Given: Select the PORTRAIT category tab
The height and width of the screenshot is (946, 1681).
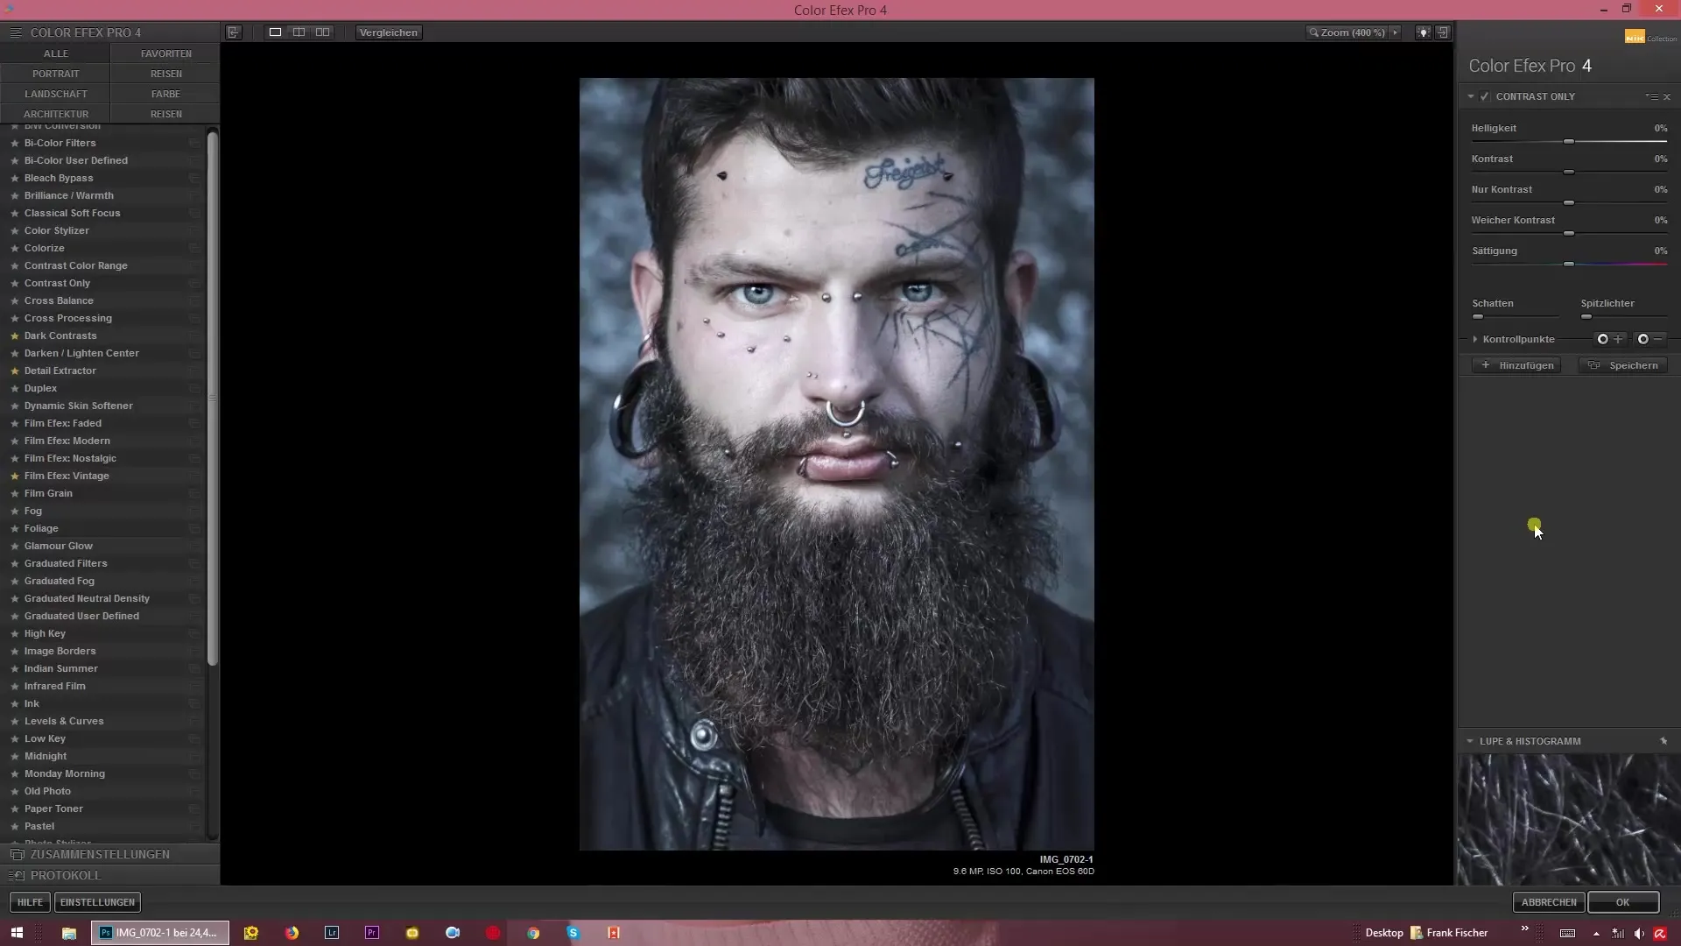Looking at the screenshot, I should (55, 74).
